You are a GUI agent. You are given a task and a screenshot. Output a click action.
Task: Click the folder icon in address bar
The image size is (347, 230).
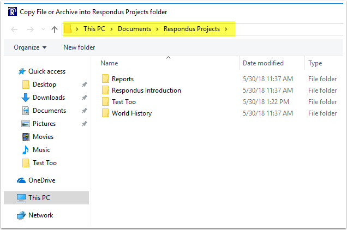coord(68,29)
